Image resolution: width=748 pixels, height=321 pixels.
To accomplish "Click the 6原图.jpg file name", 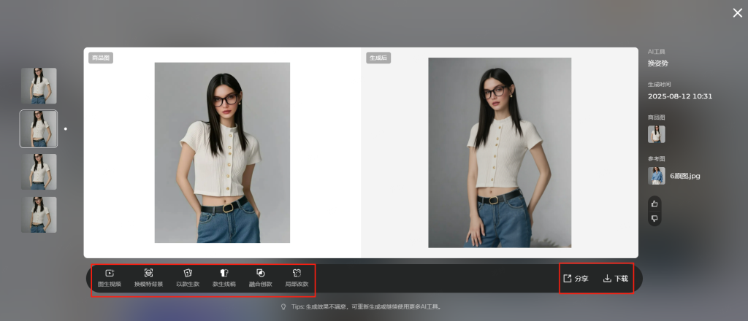I will (685, 176).
